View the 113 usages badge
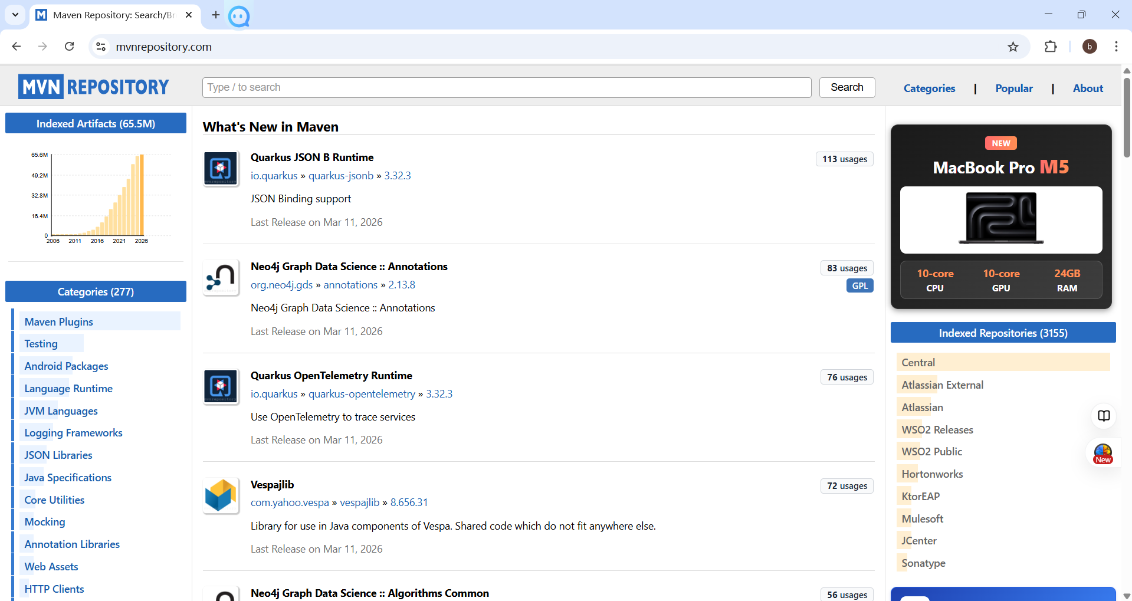The image size is (1132, 601). (x=845, y=159)
